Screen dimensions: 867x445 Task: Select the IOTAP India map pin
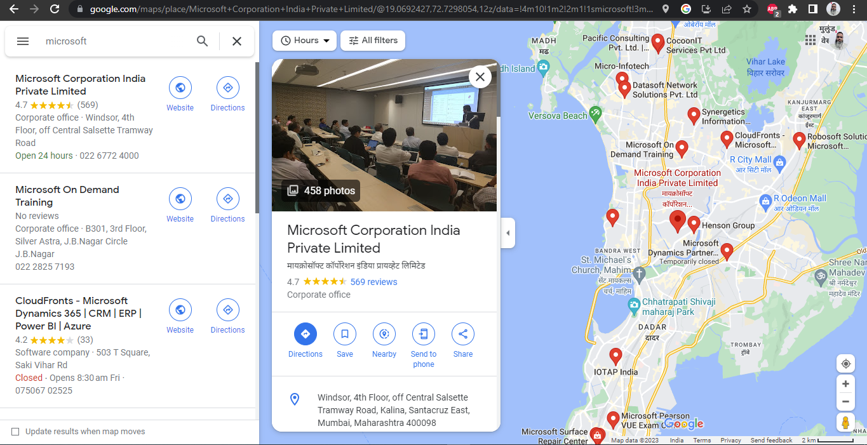point(615,356)
